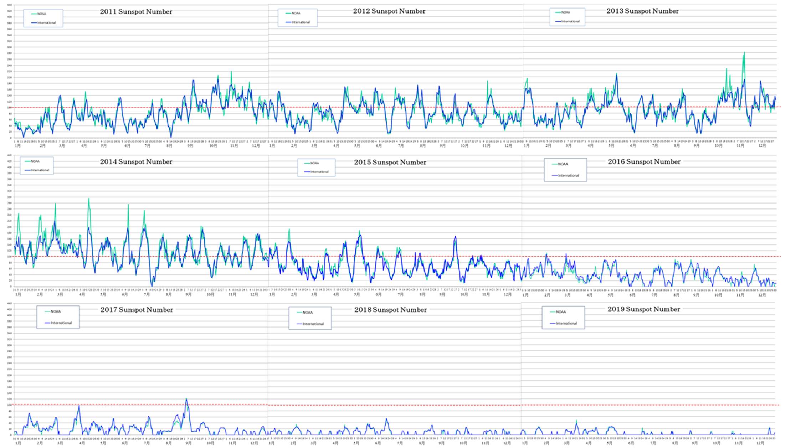Select the 2014 Sunspot Number title
The height and width of the screenshot is (448, 801).
(136, 162)
